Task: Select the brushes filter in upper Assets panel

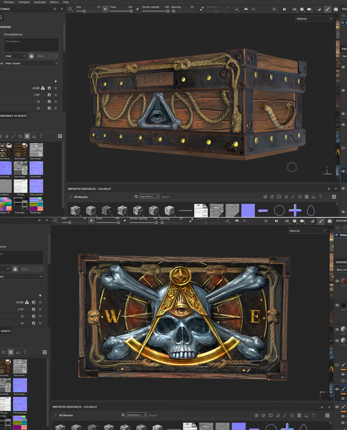Action: click(13, 136)
